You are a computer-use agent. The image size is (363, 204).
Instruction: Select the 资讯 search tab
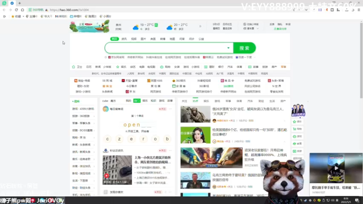(x=124, y=39)
